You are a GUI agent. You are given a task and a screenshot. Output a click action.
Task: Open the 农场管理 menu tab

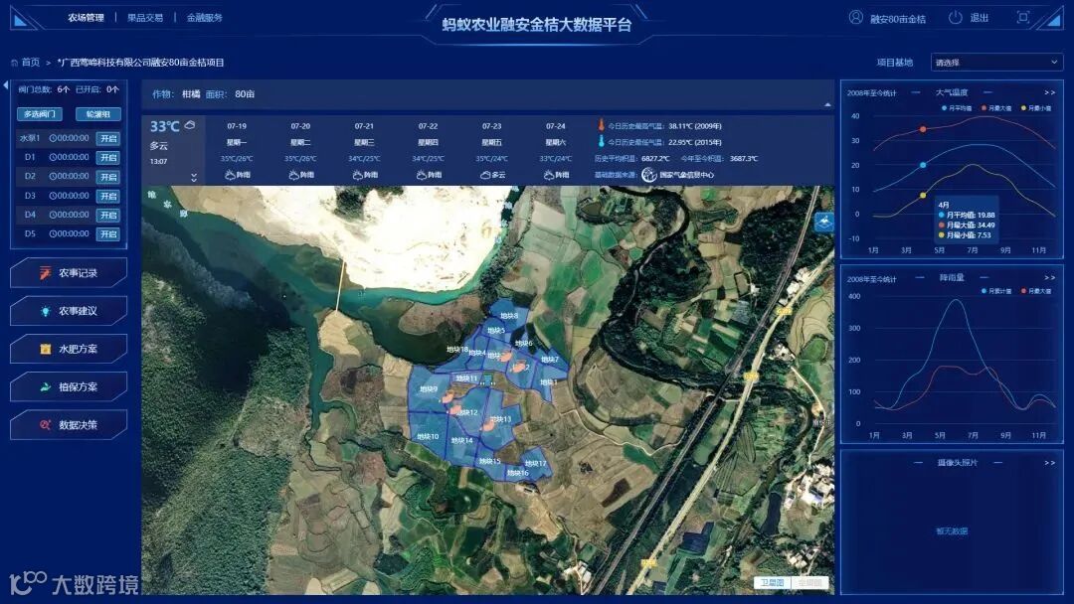(x=86, y=18)
